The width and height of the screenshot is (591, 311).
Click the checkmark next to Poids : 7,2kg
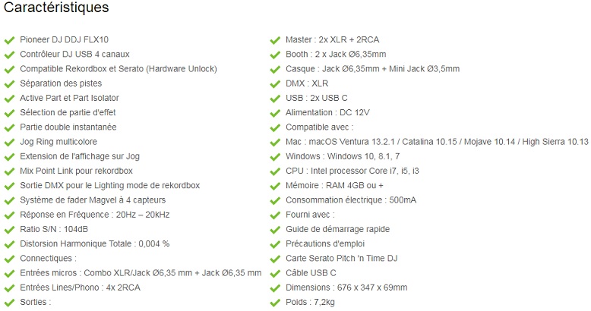tap(275, 303)
